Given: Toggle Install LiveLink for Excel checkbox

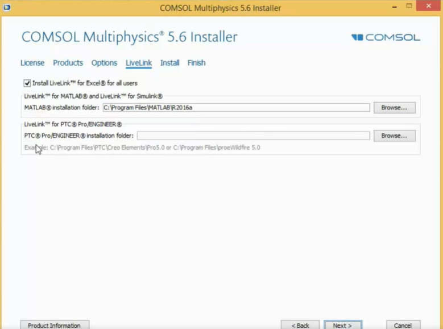Looking at the screenshot, I should point(27,83).
